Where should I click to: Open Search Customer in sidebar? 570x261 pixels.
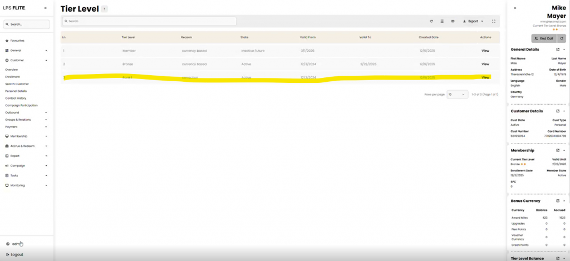click(x=17, y=83)
